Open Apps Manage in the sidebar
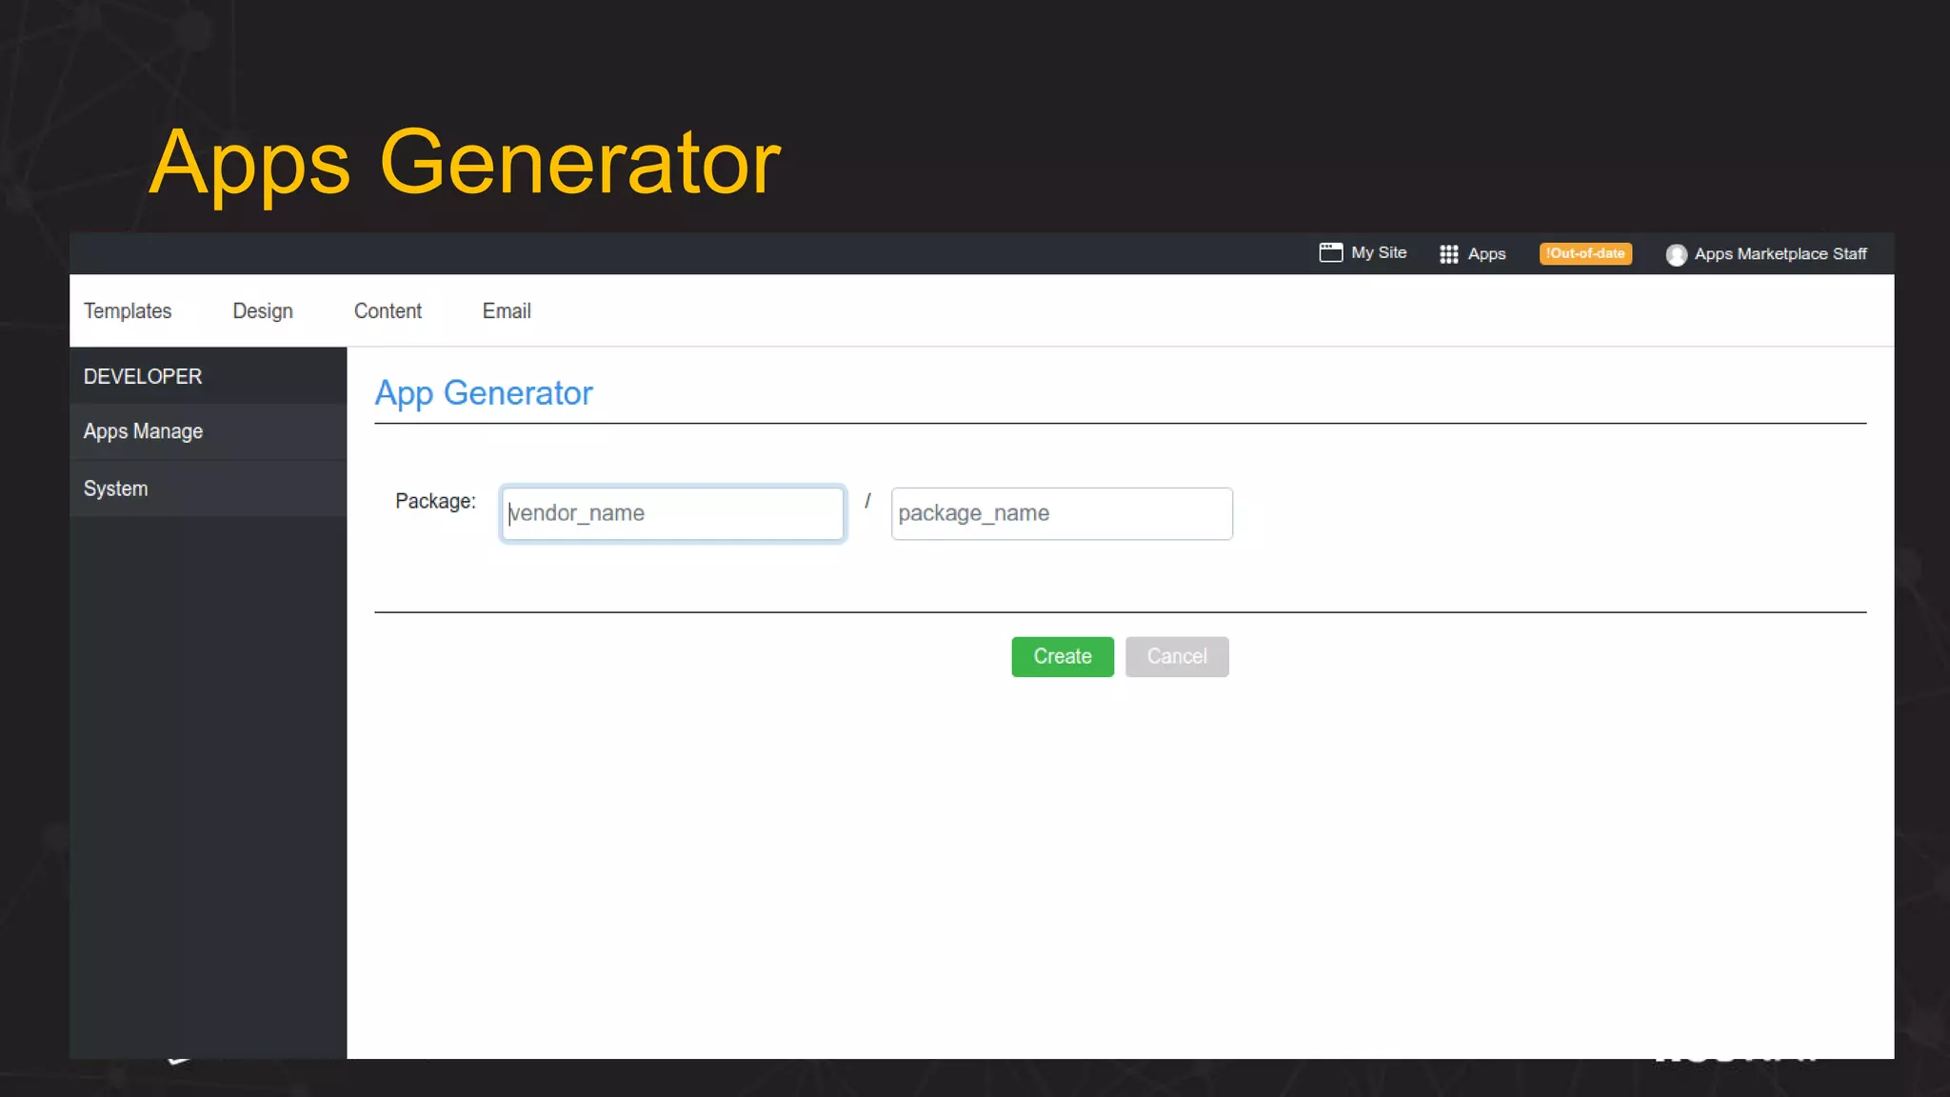 [208, 431]
